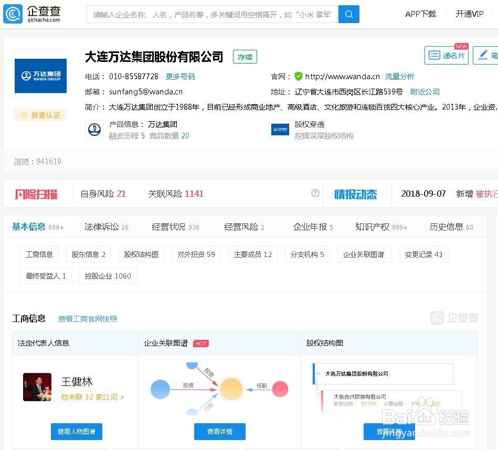Screen dimensions: 498x450
Task: Open the official website www.wanda.cn
Action: click(x=342, y=77)
